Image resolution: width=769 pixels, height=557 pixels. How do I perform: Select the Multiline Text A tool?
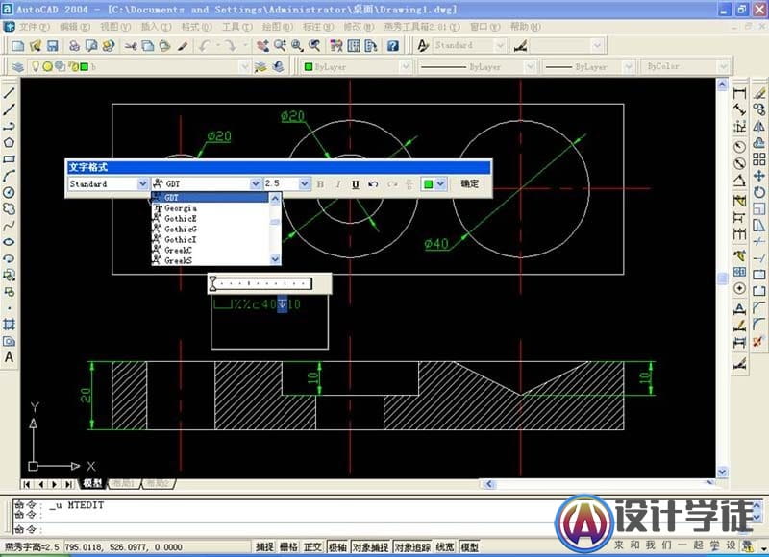coord(9,357)
